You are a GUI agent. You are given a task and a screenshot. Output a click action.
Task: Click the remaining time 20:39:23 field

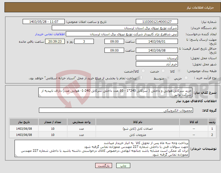pyautogui.click(x=55, y=41)
